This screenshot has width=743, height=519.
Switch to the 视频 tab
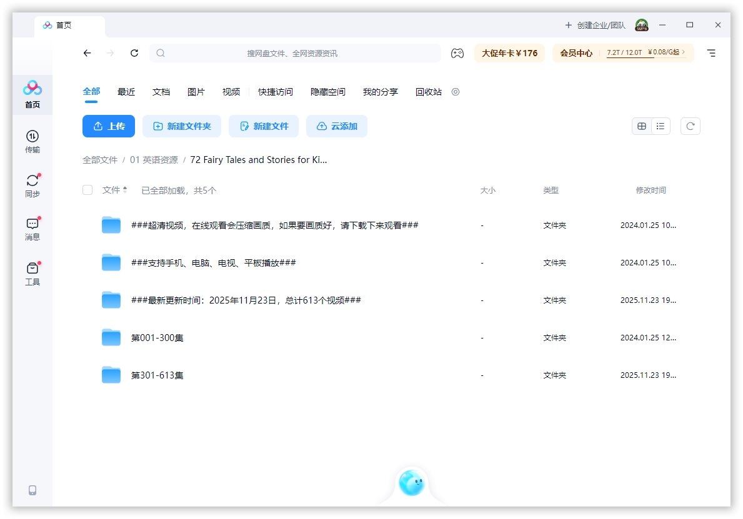231,92
